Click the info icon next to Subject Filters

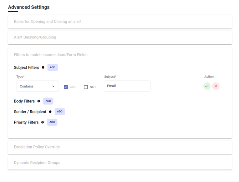click(x=43, y=67)
